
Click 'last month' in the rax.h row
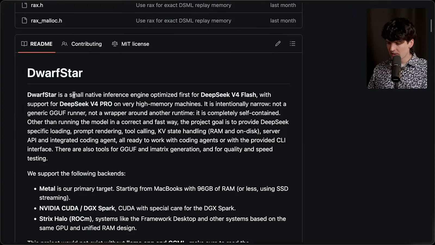[283, 5]
